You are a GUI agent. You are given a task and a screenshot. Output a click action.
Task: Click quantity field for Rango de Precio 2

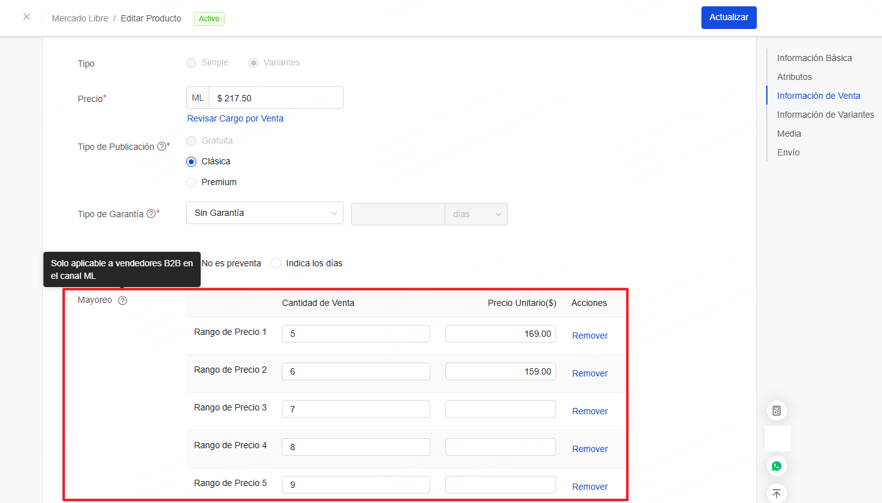click(356, 371)
